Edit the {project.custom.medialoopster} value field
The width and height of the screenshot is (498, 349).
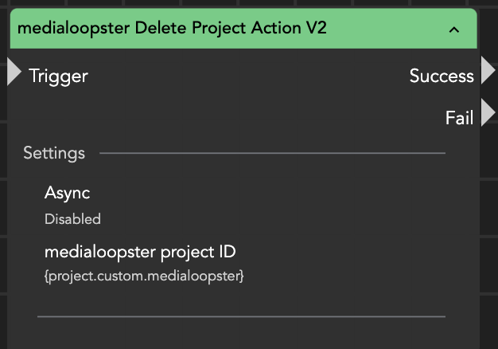[144, 276]
